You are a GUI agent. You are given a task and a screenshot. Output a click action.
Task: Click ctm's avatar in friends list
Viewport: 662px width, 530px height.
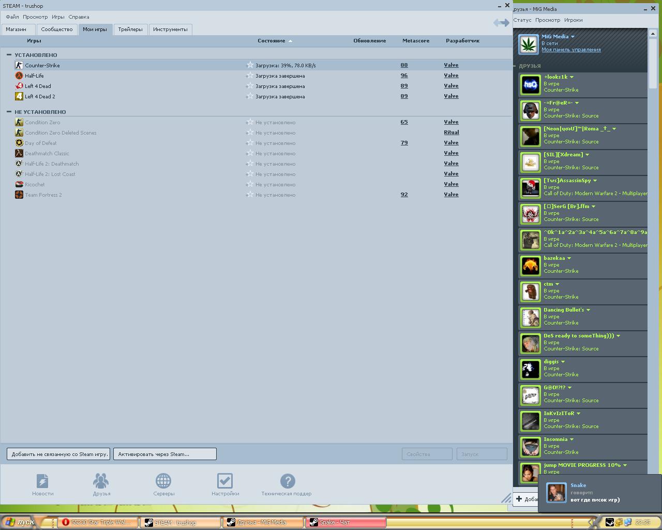click(530, 292)
